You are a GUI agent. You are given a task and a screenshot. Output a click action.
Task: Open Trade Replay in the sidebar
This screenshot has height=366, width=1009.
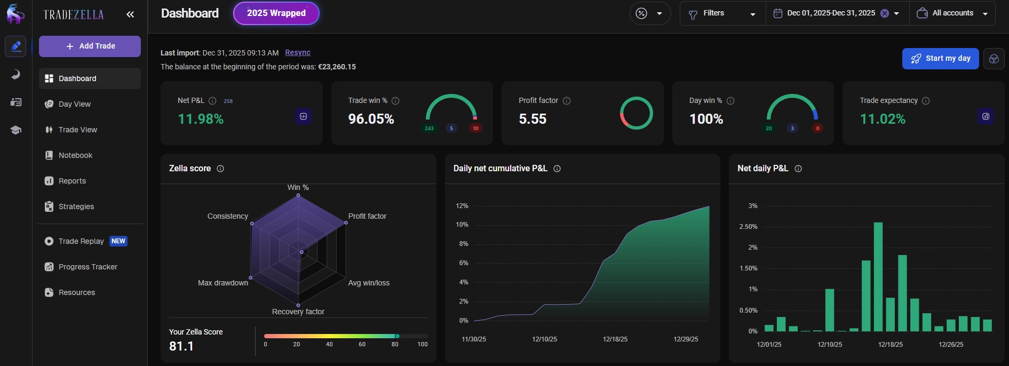click(81, 241)
